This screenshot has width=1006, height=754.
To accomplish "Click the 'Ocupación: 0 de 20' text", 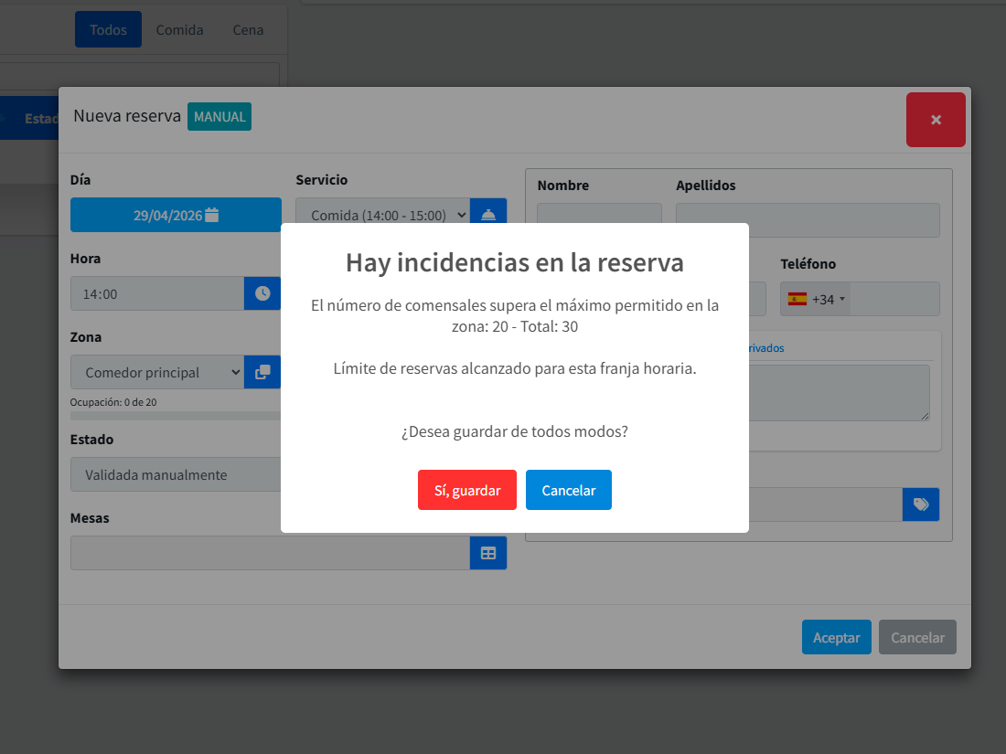I will [112, 402].
